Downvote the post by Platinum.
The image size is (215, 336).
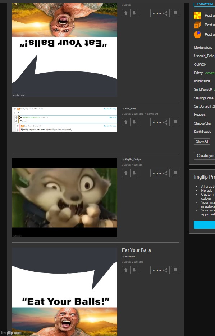[x=134, y=270]
